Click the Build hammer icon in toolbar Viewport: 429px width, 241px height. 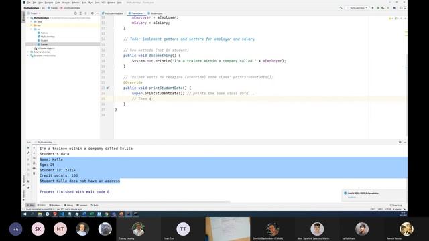341,8
